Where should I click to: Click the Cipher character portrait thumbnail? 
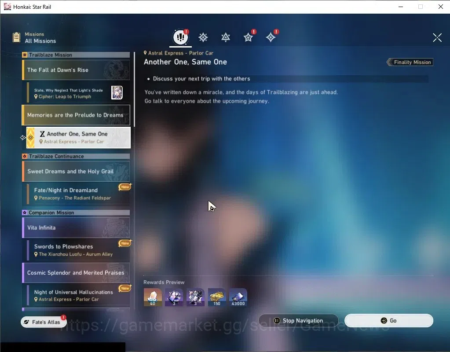[117, 93]
